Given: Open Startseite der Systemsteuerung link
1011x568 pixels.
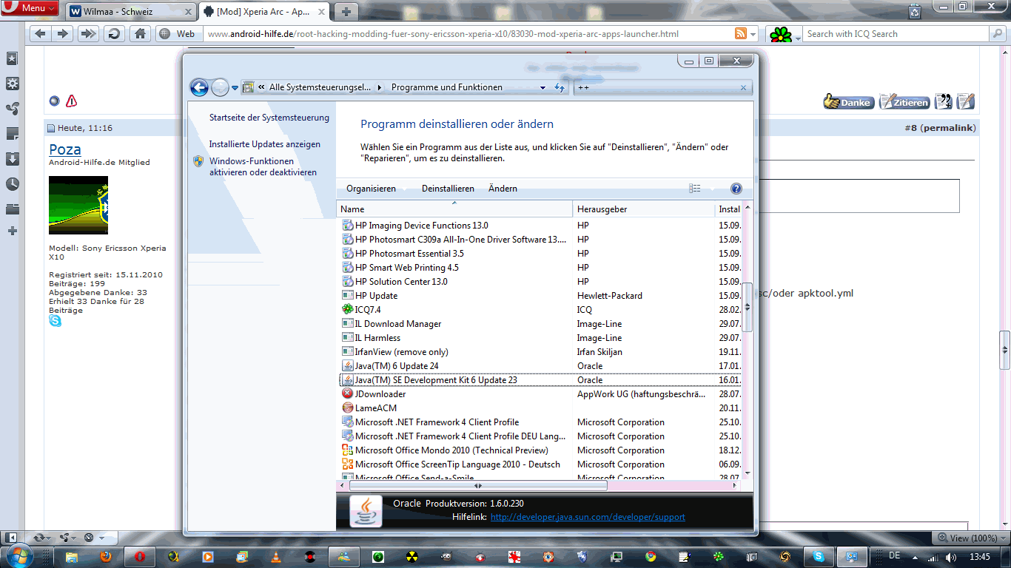Looking at the screenshot, I should point(269,118).
